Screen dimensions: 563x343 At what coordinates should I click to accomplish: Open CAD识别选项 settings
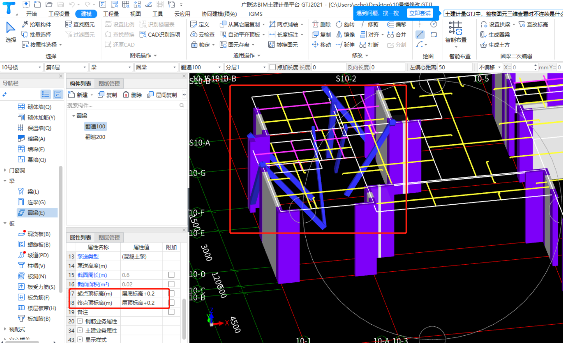(160, 35)
